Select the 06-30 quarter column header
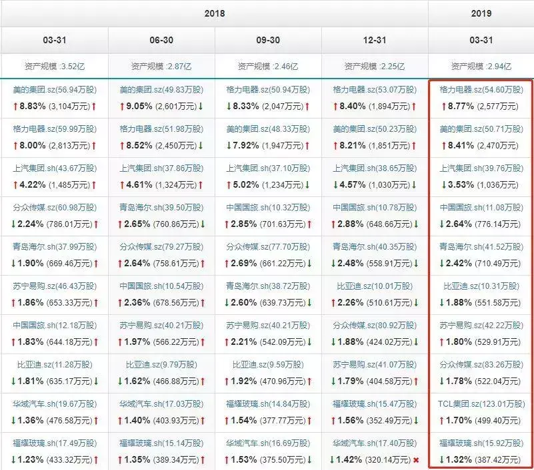Screen dimensions: 534x470 (x=161, y=40)
